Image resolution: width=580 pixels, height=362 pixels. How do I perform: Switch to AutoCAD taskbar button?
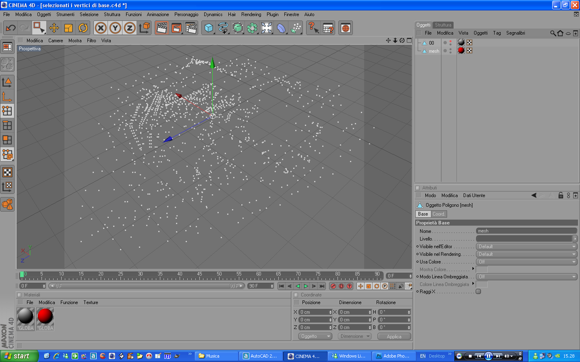[260, 356]
